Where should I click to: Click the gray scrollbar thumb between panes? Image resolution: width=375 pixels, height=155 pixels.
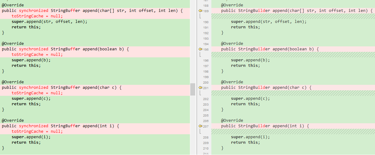[x=192, y=89]
